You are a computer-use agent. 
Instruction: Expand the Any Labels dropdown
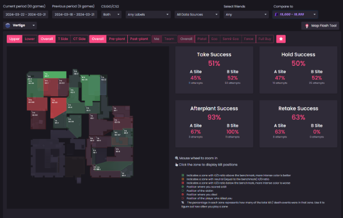tap(148, 14)
